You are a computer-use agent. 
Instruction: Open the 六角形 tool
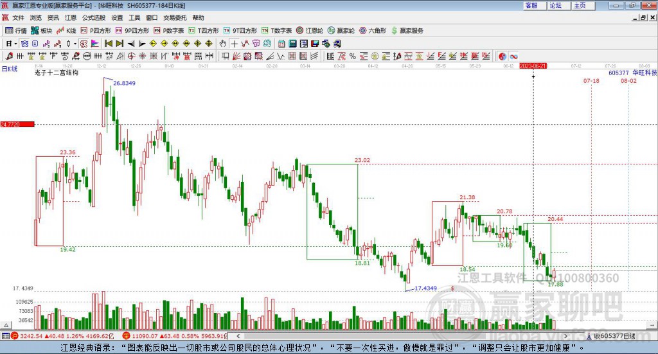point(373,31)
